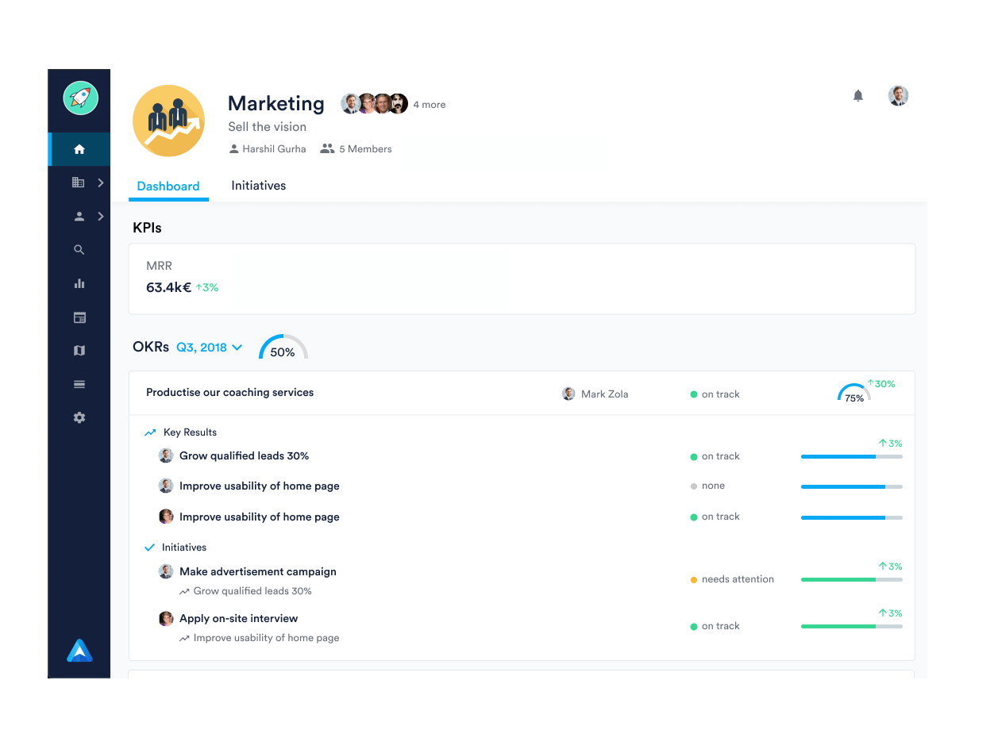Click on track status of Productise objective

[x=715, y=394]
